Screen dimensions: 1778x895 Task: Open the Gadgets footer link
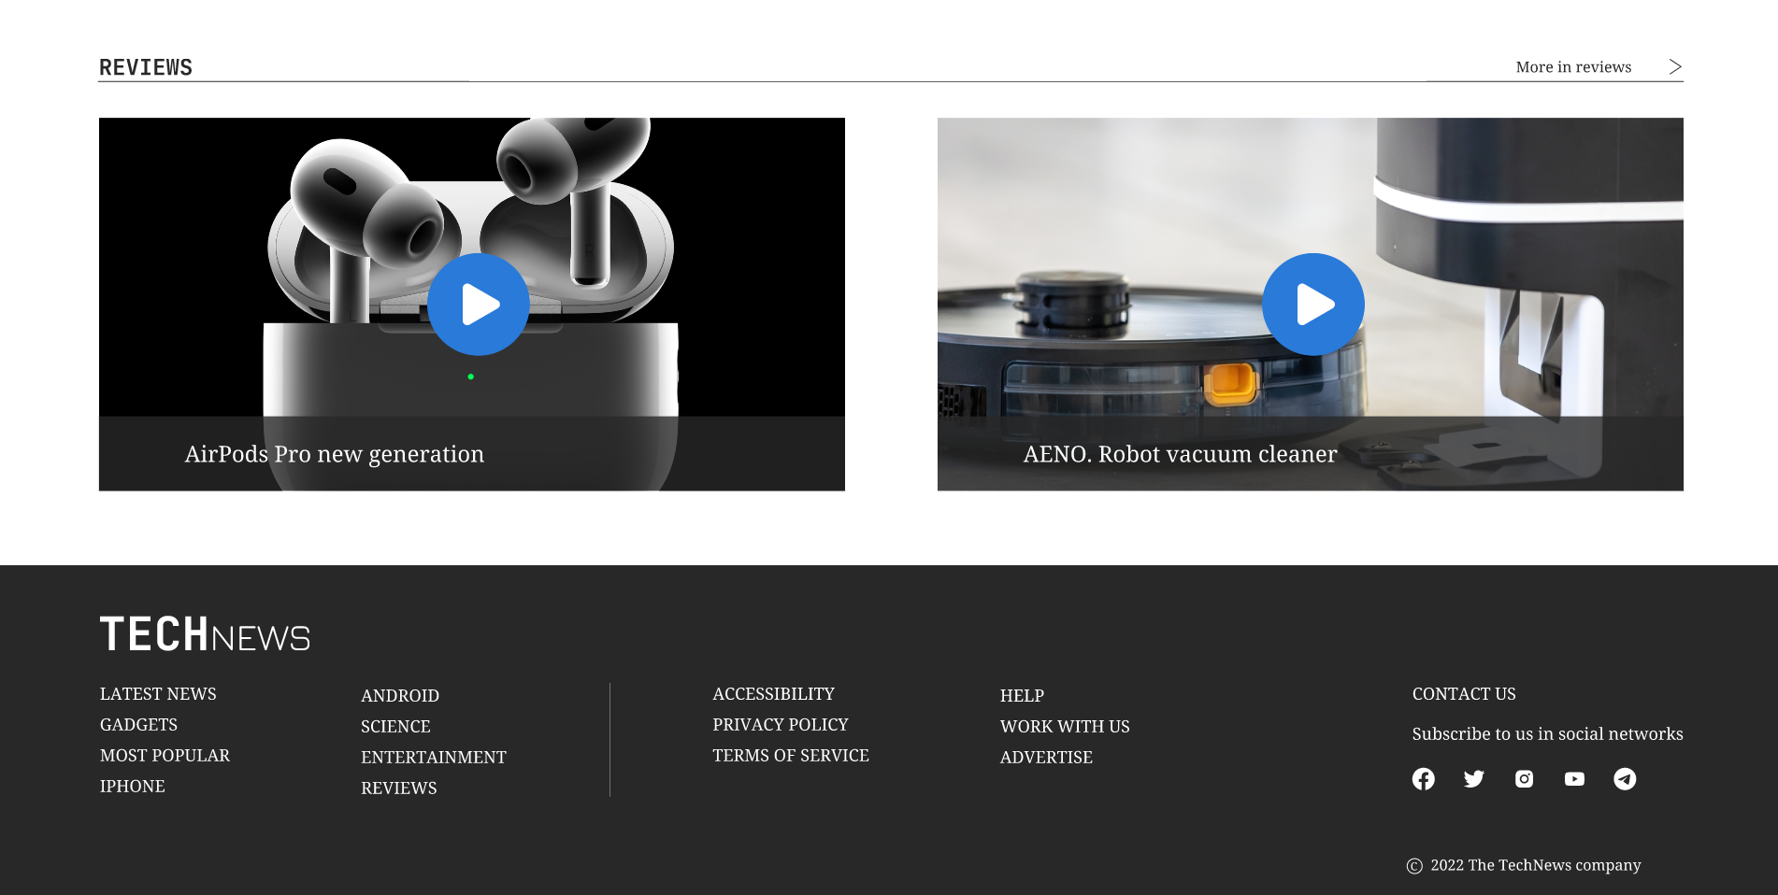[138, 725]
